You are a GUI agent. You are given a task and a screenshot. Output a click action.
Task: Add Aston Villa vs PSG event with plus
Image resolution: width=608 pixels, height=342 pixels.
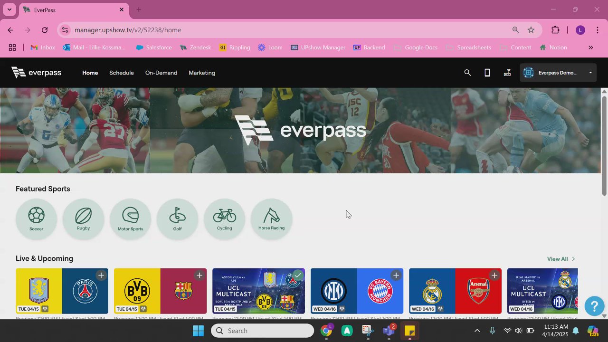(101, 275)
